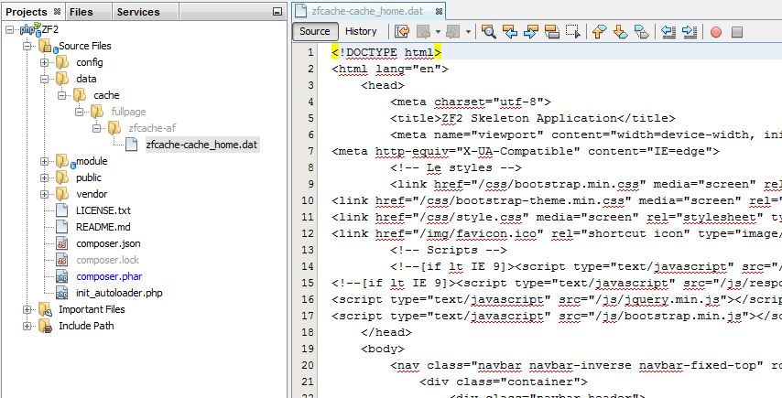Collapse the Source Files node
782x398 pixels.
tap(27, 46)
